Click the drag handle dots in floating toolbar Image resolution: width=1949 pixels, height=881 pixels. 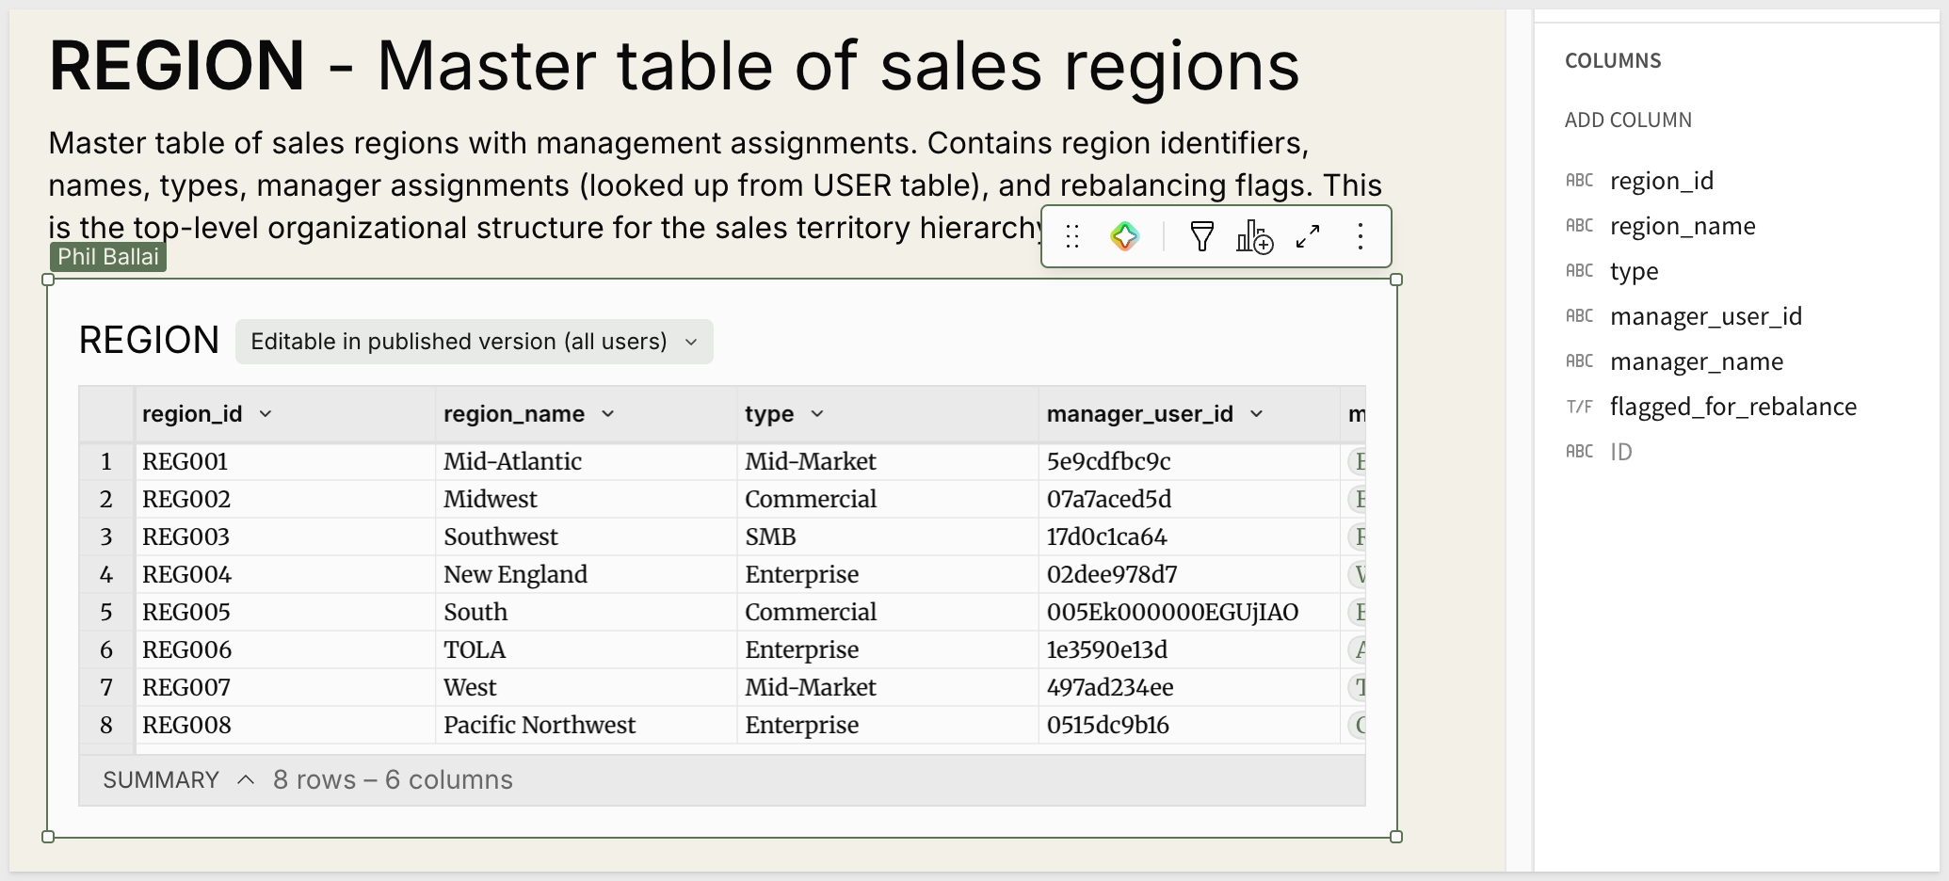(x=1072, y=236)
